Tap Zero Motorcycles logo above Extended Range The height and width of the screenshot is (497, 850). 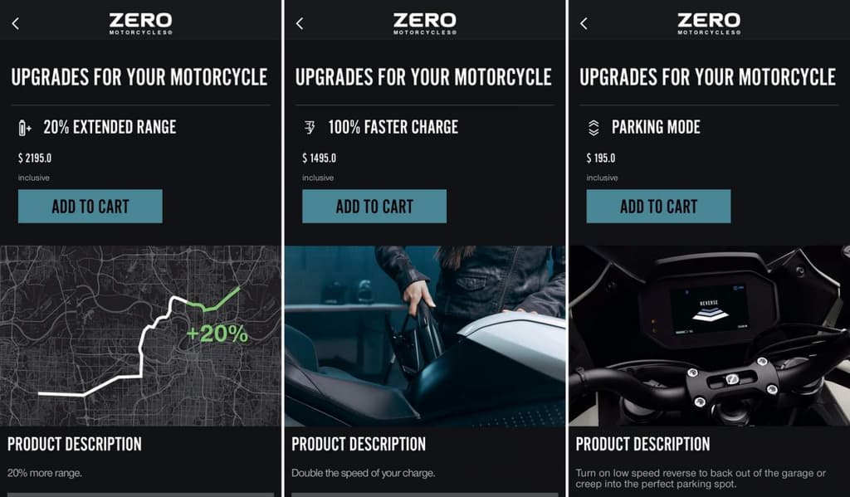140,23
